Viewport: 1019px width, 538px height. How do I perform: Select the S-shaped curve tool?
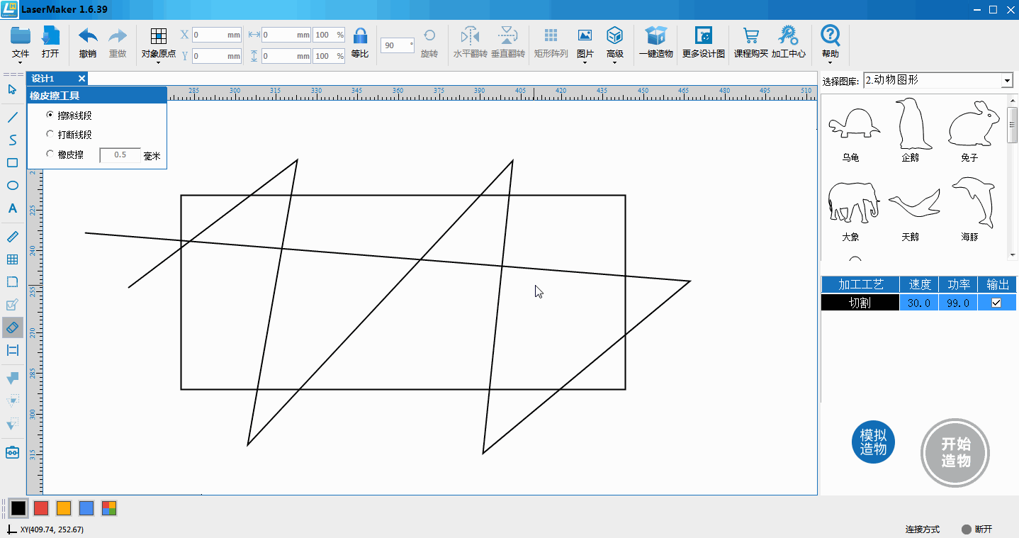coord(12,140)
